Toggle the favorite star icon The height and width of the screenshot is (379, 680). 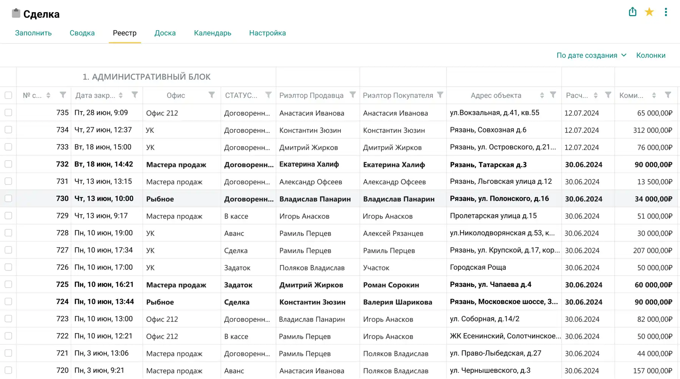[649, 12]
